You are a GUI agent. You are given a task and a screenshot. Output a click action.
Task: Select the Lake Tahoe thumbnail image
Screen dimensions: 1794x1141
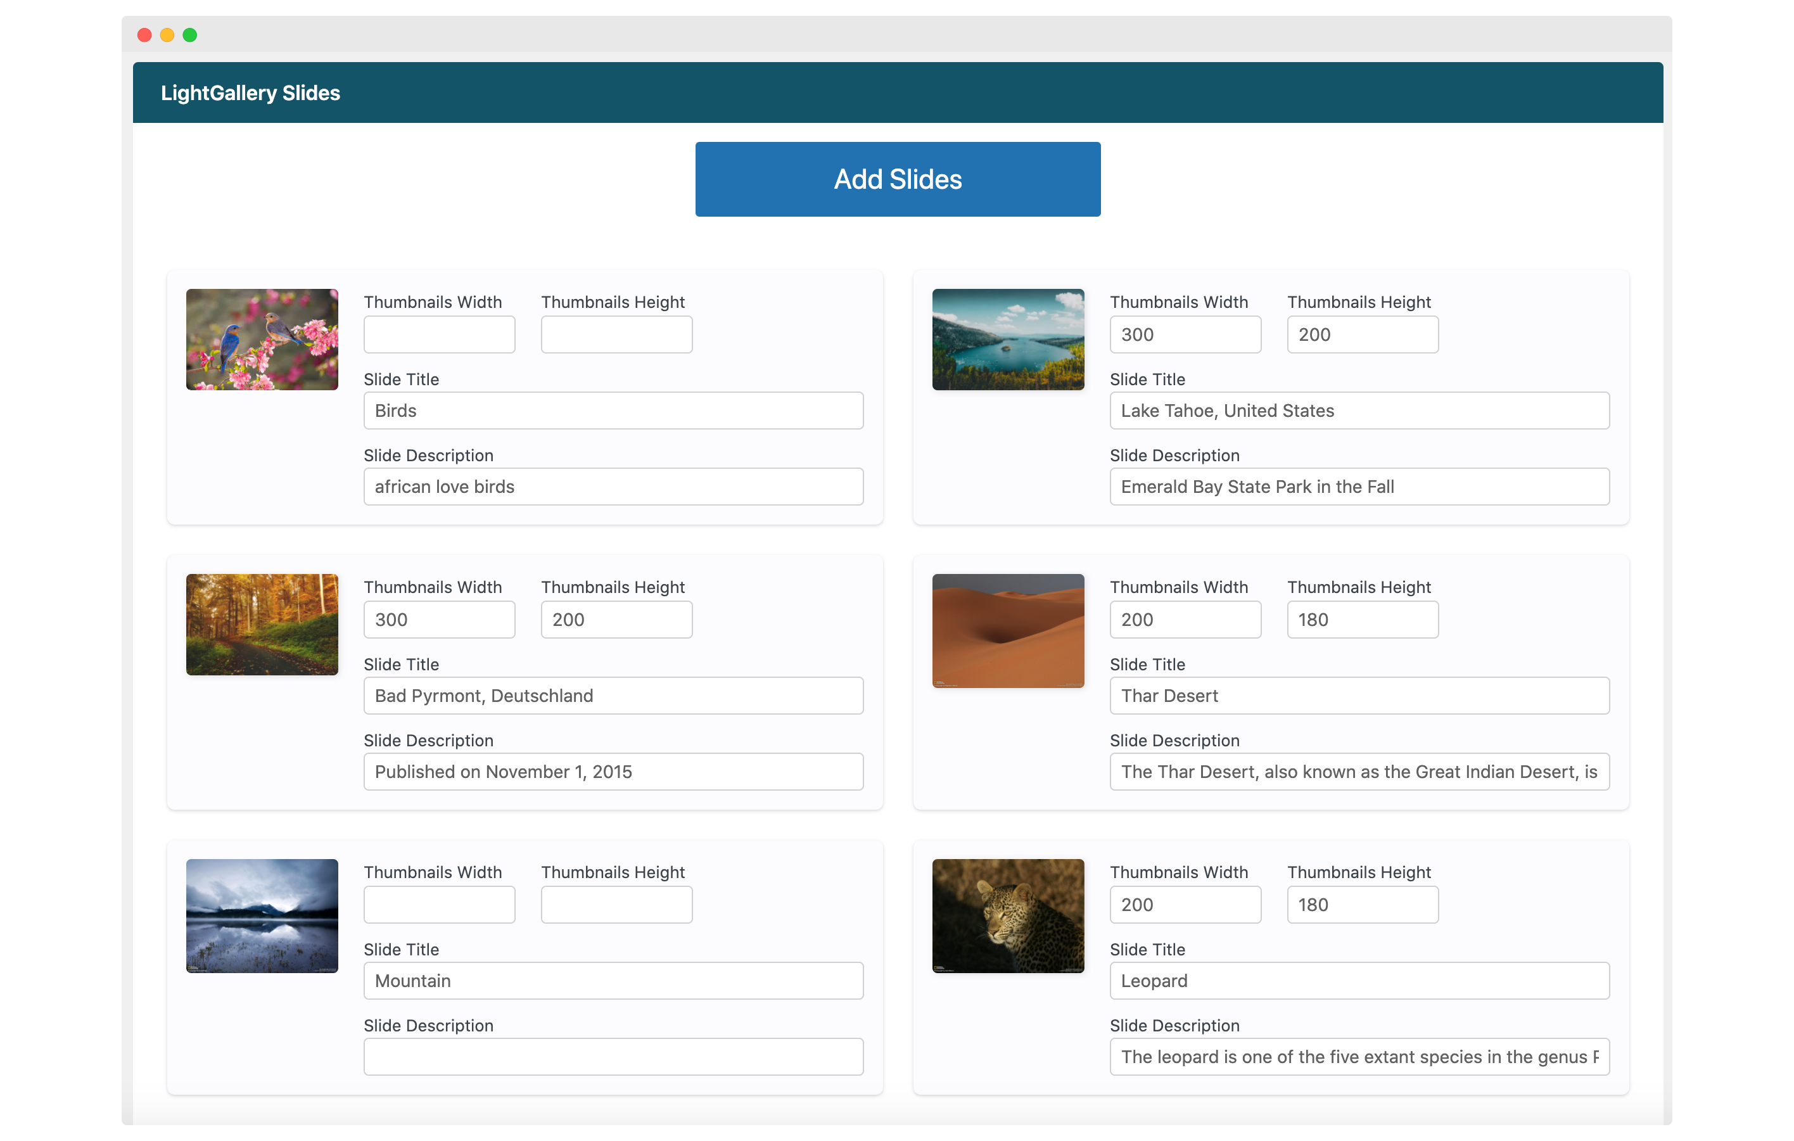click(1007, 339)
